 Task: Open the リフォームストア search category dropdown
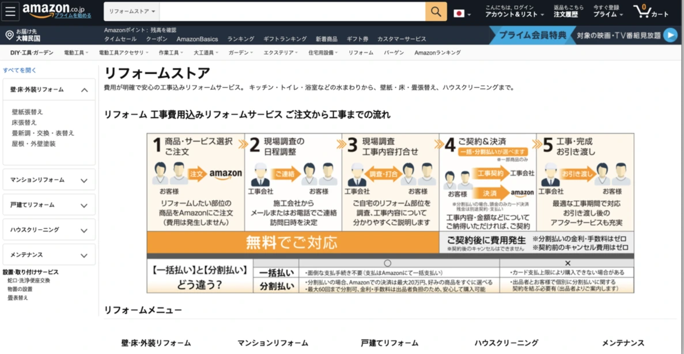tap(132, 12)
